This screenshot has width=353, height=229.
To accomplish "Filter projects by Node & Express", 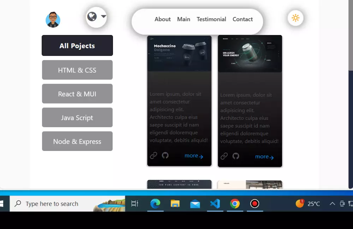I will (x=77, y=141).
